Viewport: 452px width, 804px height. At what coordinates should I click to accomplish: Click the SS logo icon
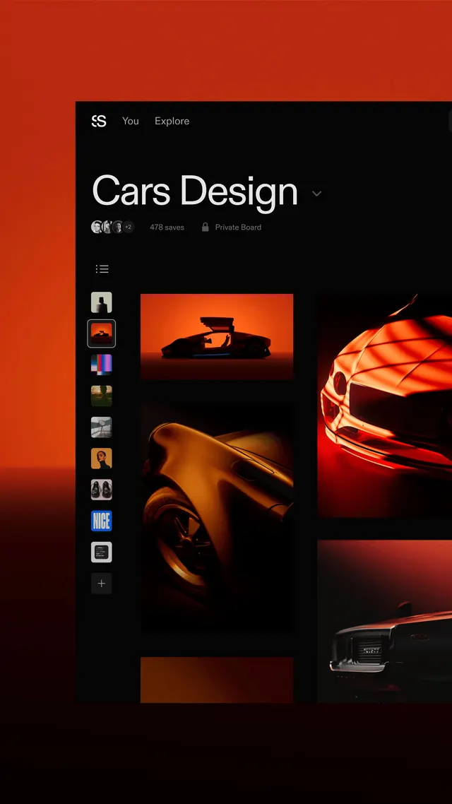click(x=99, y=121)
